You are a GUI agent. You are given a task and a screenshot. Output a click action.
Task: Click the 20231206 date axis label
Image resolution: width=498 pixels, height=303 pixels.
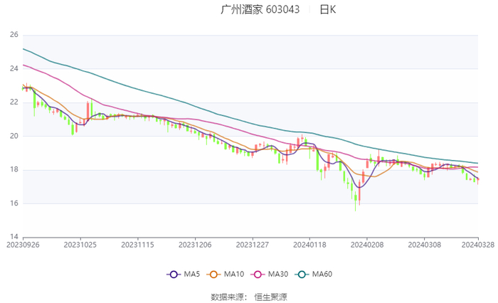click(x=195, y=243)
